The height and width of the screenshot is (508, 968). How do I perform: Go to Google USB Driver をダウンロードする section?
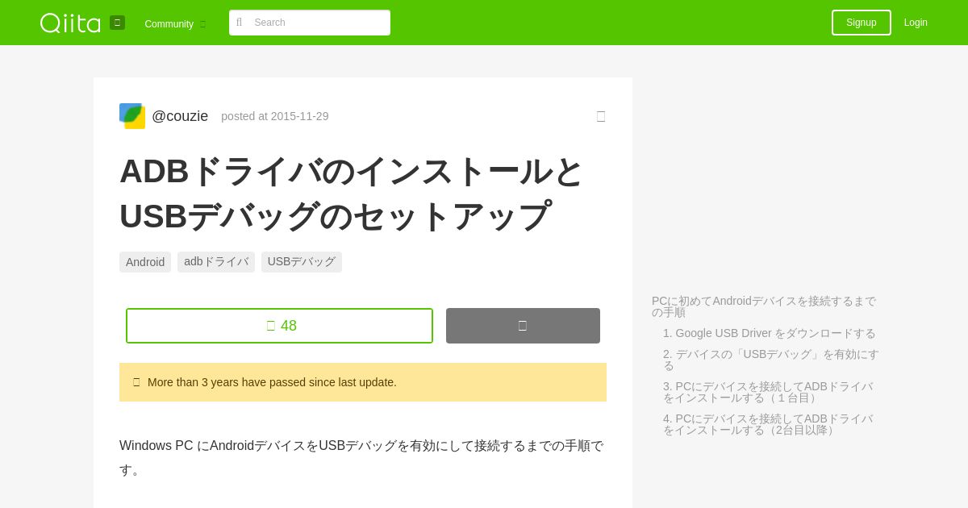click(770, 333)
